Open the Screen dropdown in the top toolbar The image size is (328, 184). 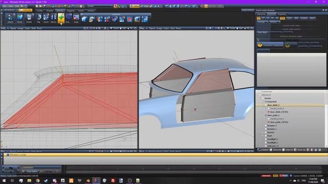point(100,6)
